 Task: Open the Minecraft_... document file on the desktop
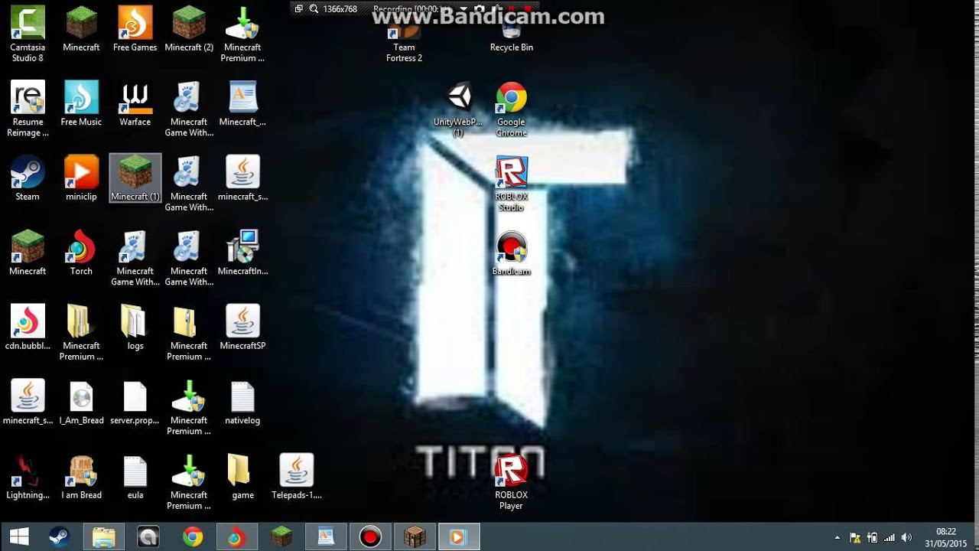coord(242,104)
